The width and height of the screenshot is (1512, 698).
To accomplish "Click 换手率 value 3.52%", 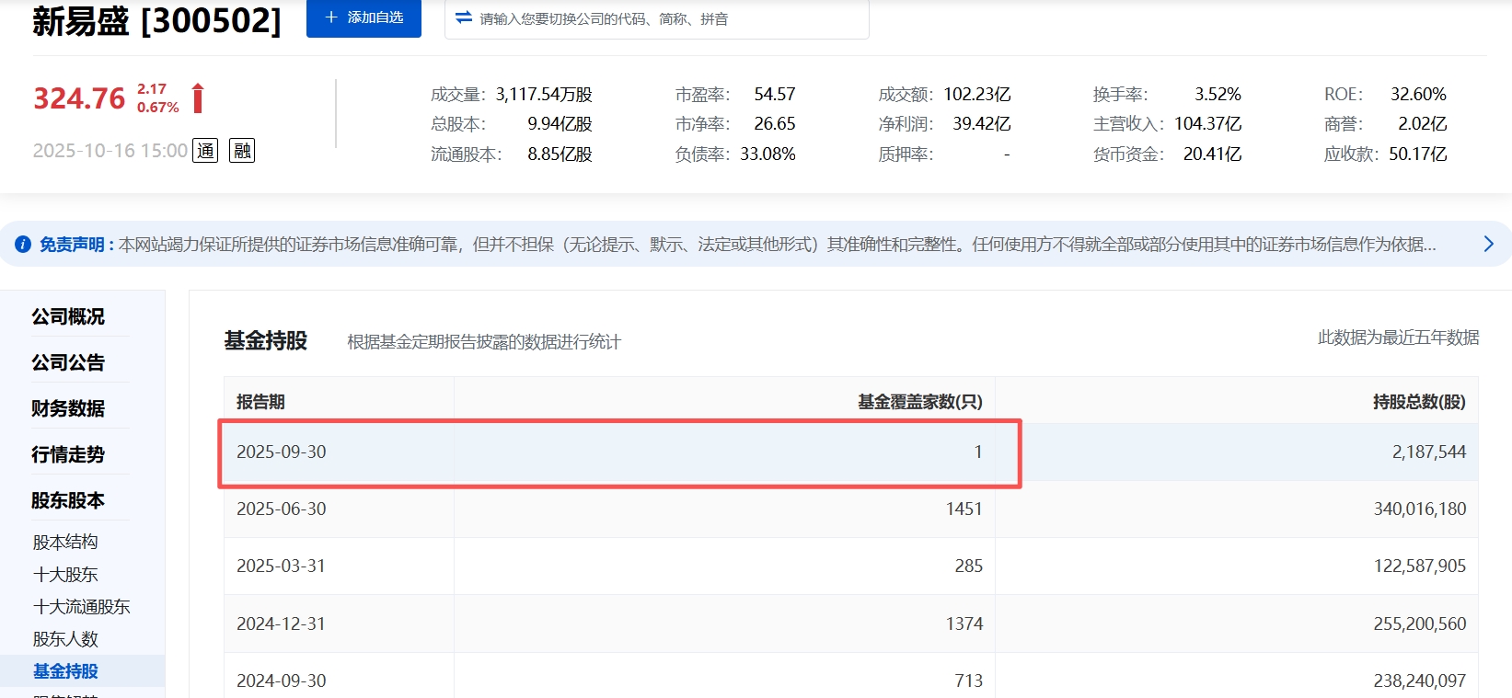I will (x=1218, y=94).
